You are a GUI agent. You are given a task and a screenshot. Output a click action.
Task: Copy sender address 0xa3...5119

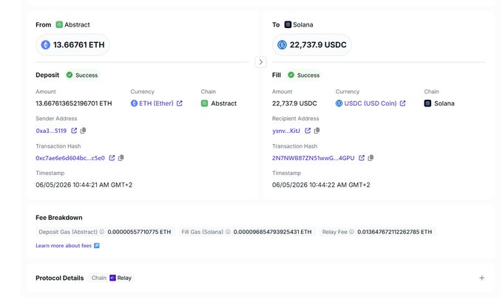pos(83,131)
